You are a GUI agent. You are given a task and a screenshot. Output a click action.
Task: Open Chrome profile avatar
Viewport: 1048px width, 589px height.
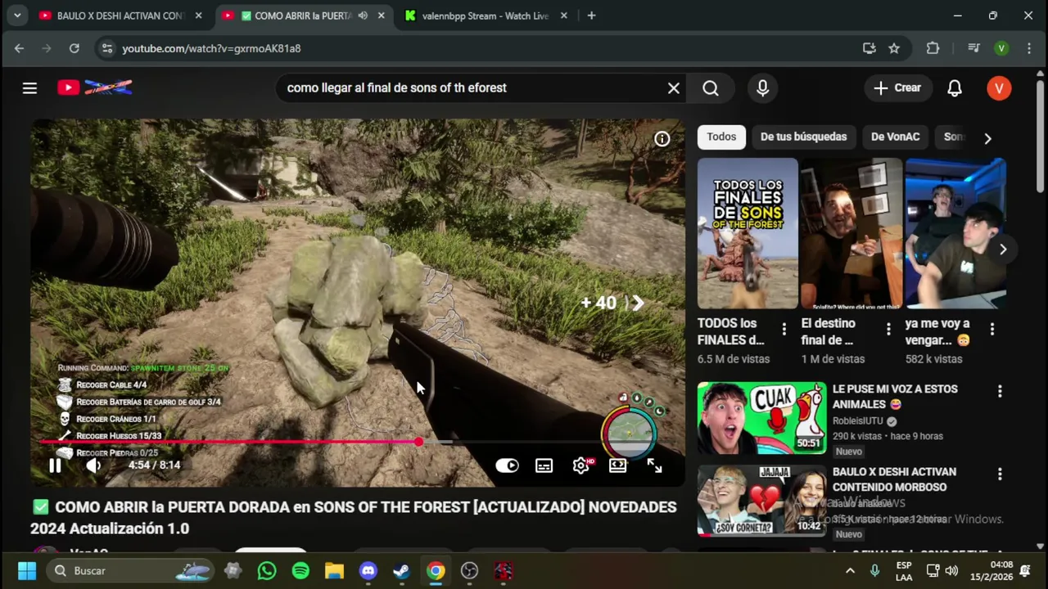(1001, 48)
